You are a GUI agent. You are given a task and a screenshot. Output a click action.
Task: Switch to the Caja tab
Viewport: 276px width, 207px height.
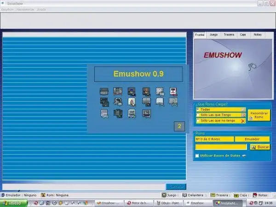[243, 34]
